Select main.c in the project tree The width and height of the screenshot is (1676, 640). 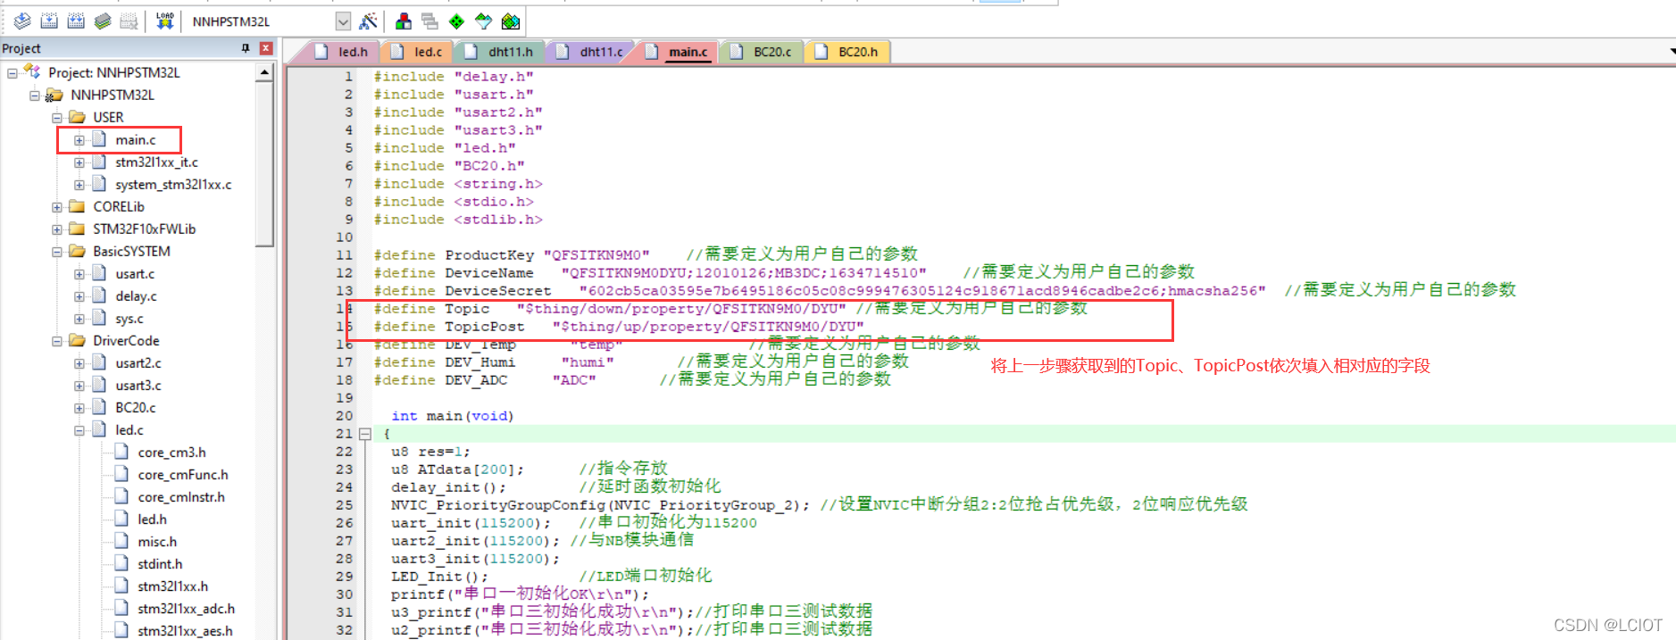(135, 140)
